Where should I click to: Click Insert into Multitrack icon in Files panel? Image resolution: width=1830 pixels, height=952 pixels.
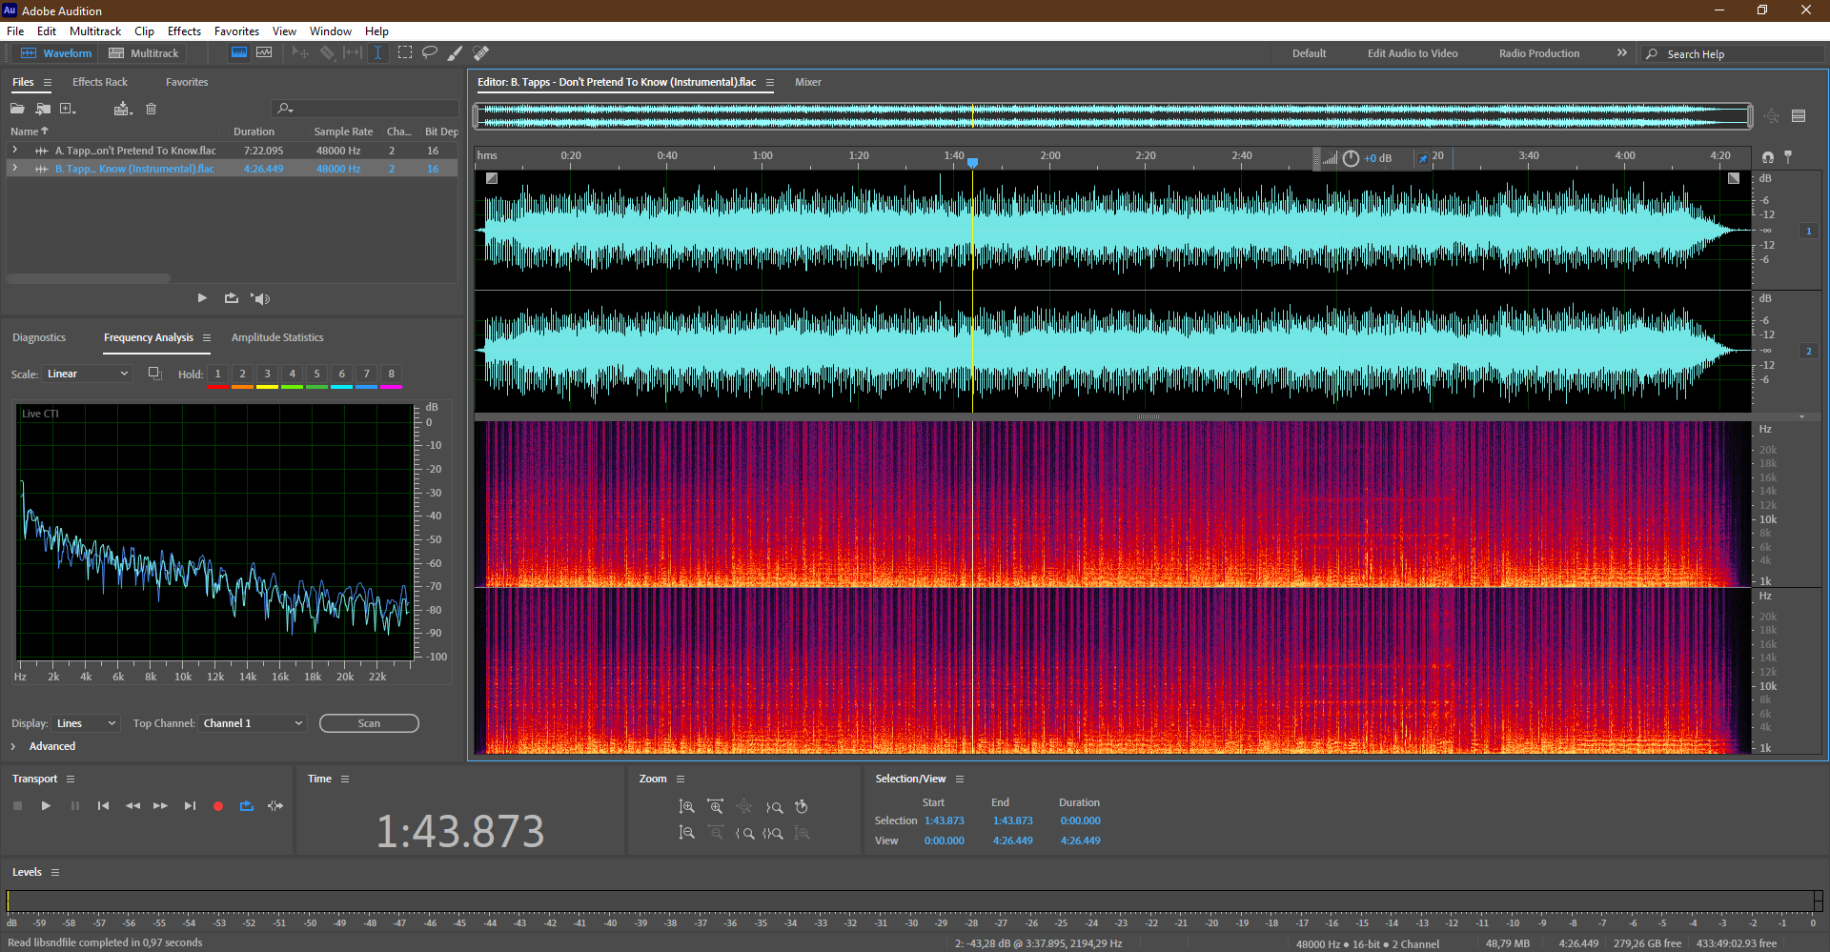coord(122,109)
